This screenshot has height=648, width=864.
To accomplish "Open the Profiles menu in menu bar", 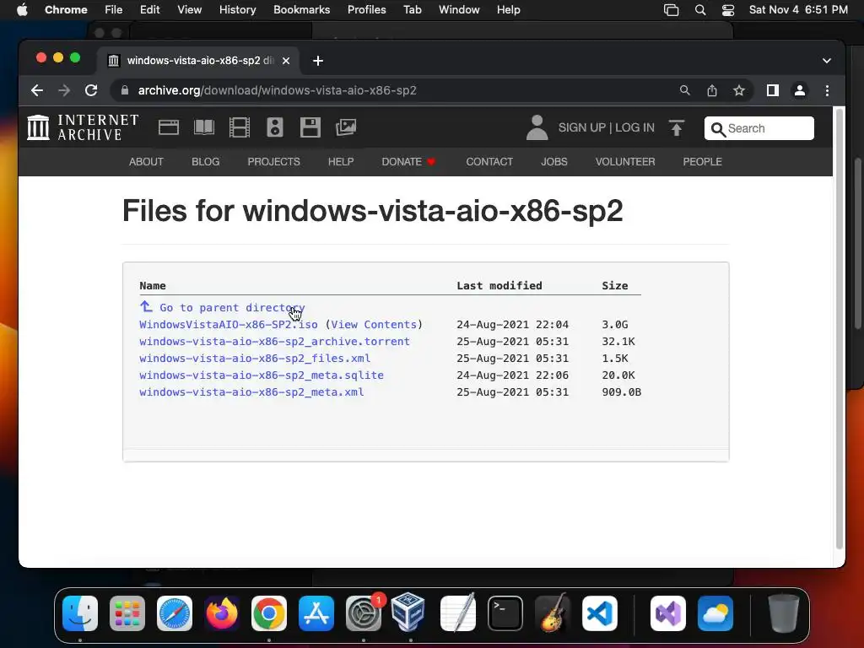I will (366, 10).
